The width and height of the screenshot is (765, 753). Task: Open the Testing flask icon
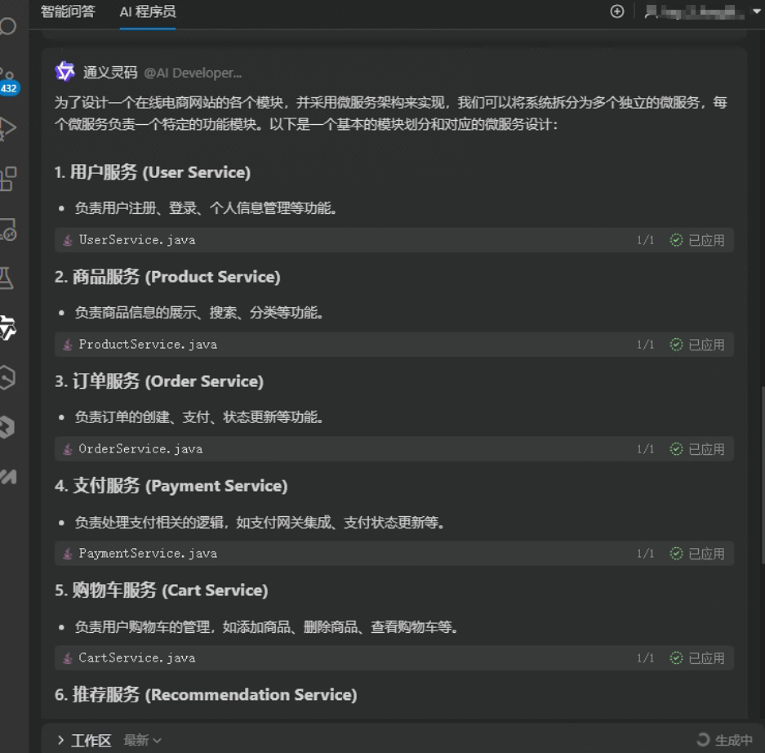point(7,278)
